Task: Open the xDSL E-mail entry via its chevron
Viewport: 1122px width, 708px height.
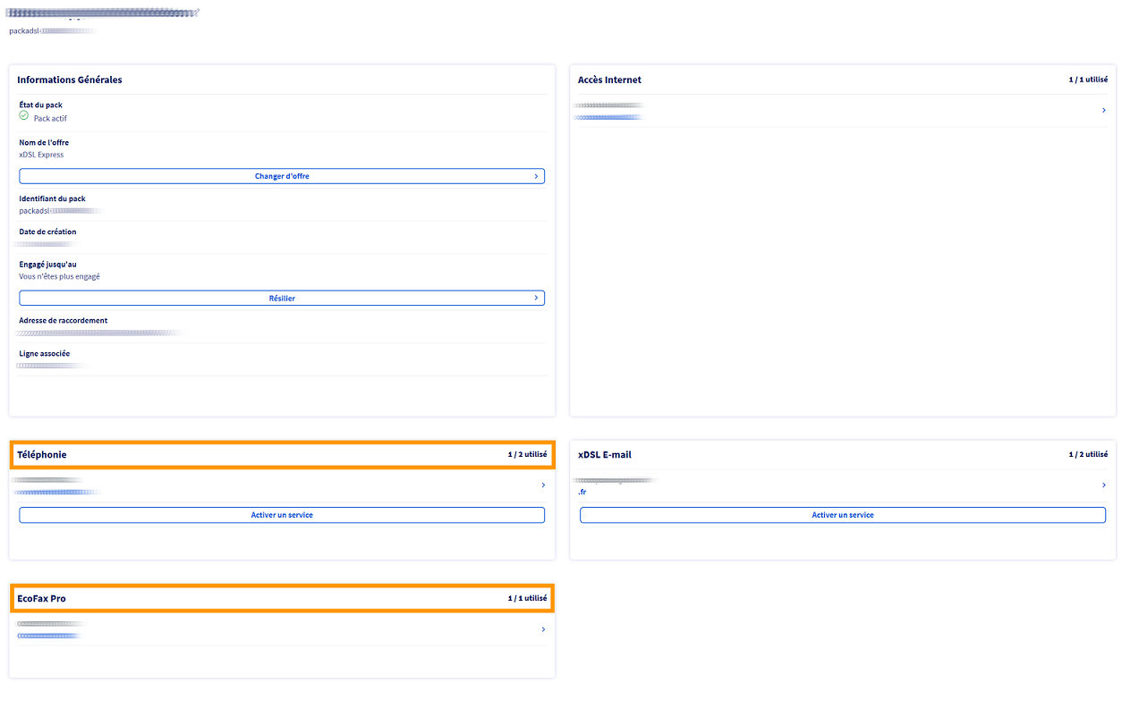Action: [x=1103, y=485]
